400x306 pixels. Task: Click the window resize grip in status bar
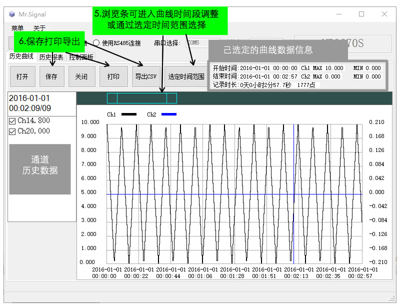click(392, 299)
